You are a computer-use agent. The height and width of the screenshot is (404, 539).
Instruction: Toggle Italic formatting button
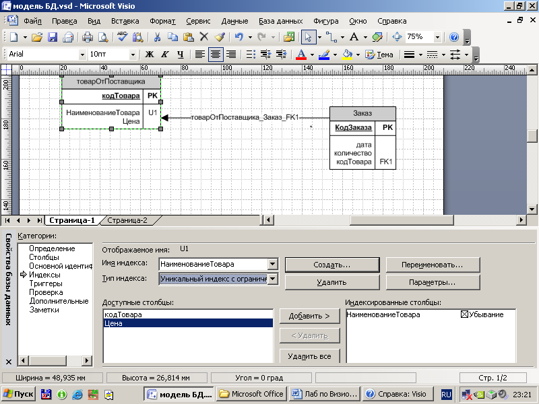(165, 55)
